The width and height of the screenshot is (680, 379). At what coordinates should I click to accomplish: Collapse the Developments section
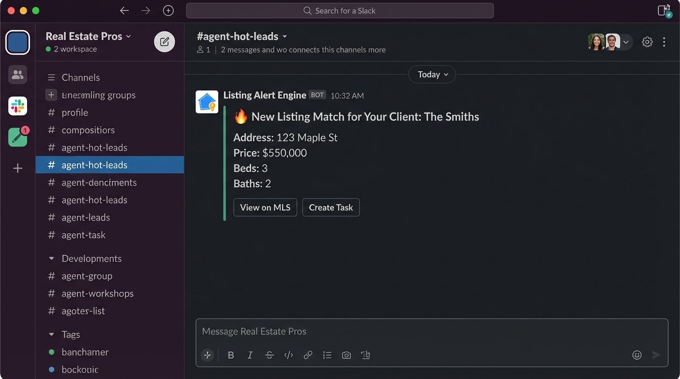point(51,259)
